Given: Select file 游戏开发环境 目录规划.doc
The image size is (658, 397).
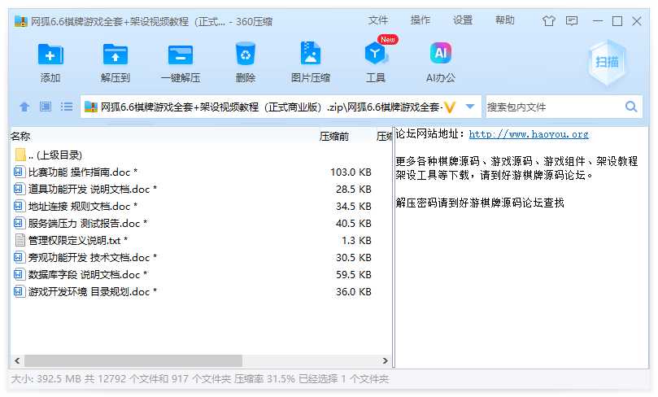Looking at the screenshot, I should (202, 292).
